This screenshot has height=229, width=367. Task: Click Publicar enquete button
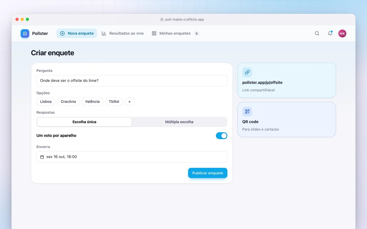[x=208, y=173]
